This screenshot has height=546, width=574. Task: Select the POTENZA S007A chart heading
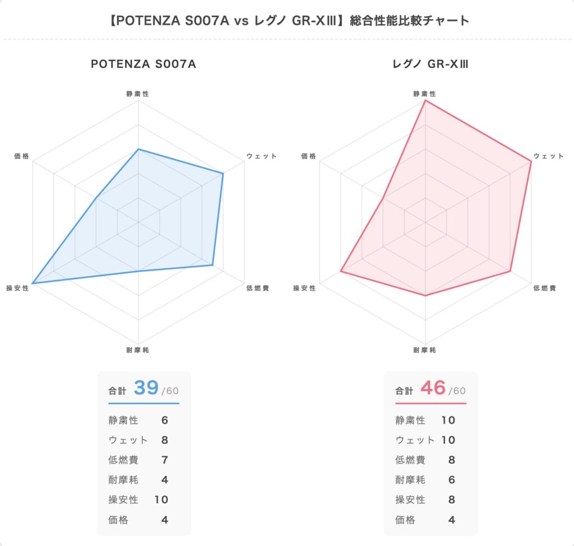(x=143, y=64)
